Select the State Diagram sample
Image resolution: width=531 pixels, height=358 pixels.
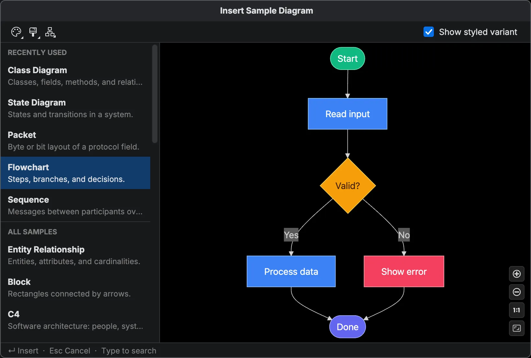[x=75, y=108]
